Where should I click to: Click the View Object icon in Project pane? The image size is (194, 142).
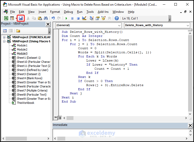click(x=10, y=31)
